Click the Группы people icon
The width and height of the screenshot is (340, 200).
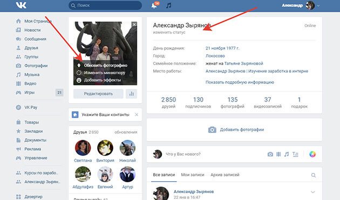[18, 56]
